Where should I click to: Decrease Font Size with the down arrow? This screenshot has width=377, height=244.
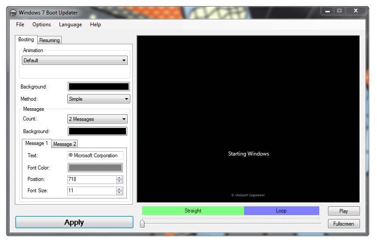[119, 192]
